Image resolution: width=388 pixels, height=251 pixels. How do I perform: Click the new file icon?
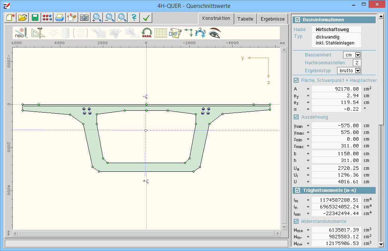(10, 18)
